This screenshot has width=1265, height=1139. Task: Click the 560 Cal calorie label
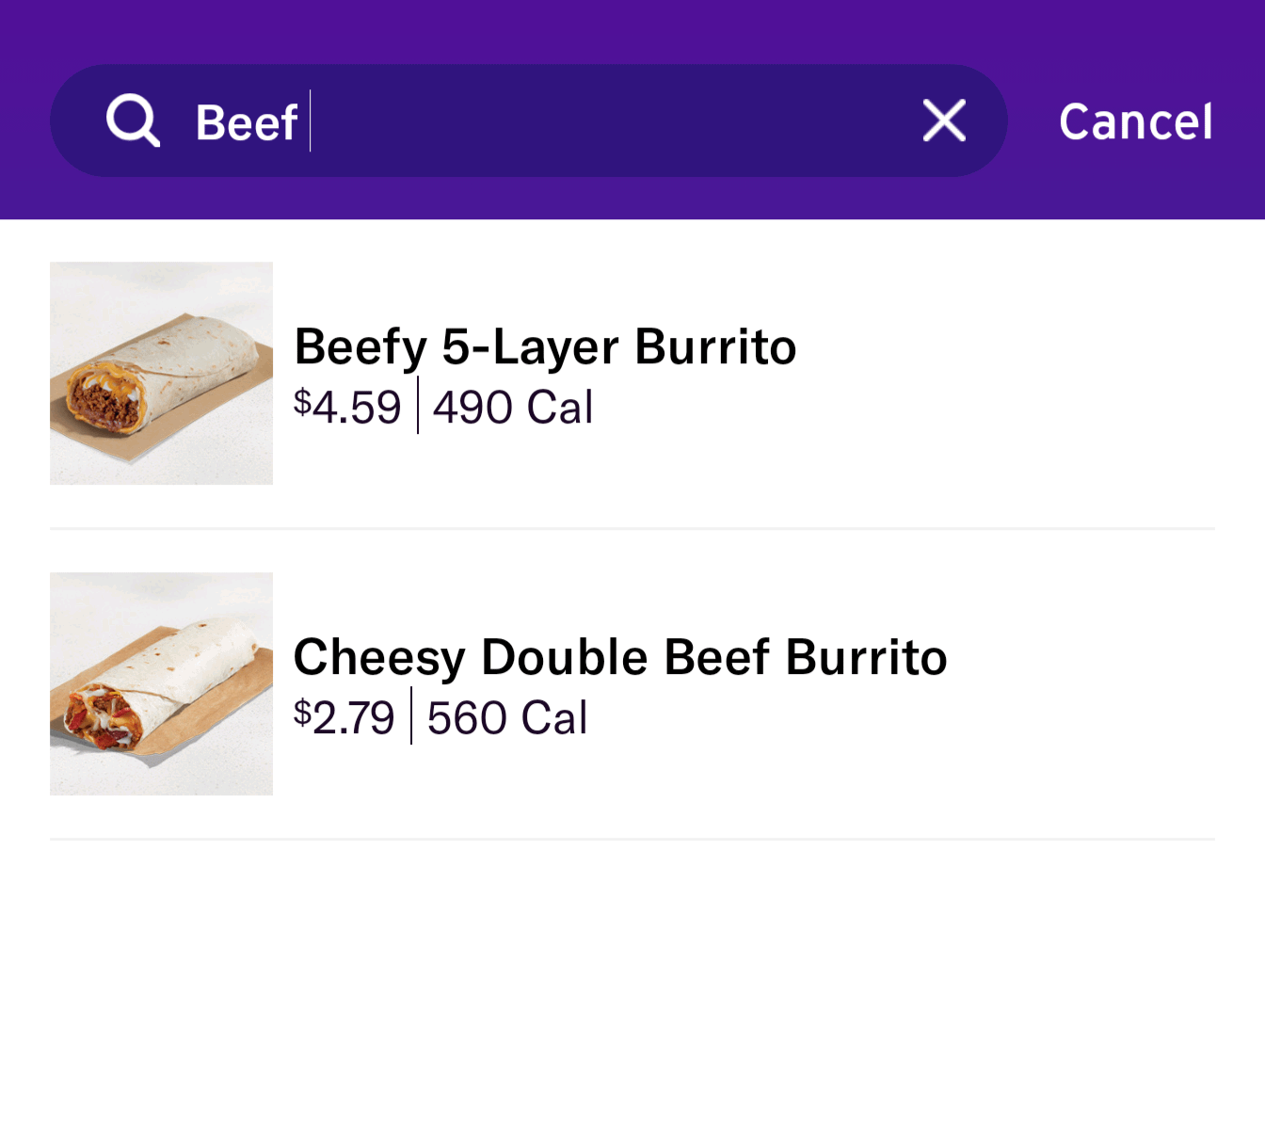point(507,717)
